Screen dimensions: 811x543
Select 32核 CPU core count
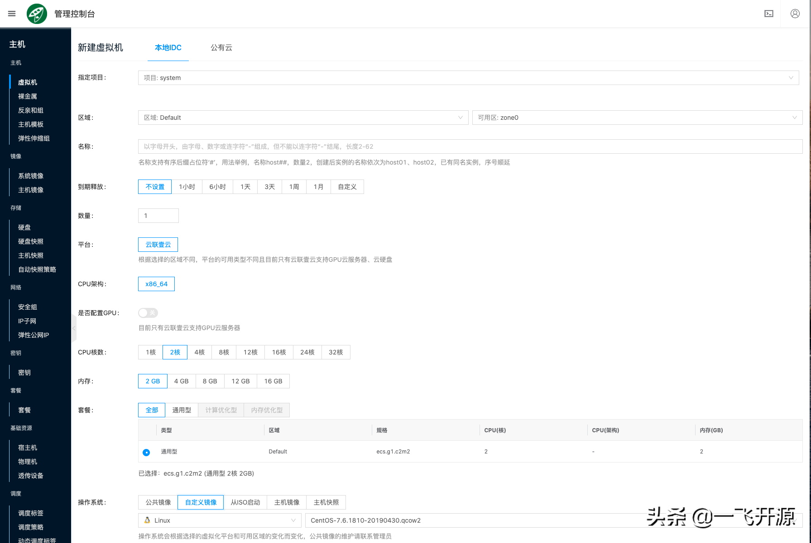pyautogui.click(x=336, y=352)
